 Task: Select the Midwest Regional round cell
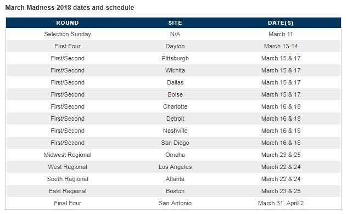68,155
